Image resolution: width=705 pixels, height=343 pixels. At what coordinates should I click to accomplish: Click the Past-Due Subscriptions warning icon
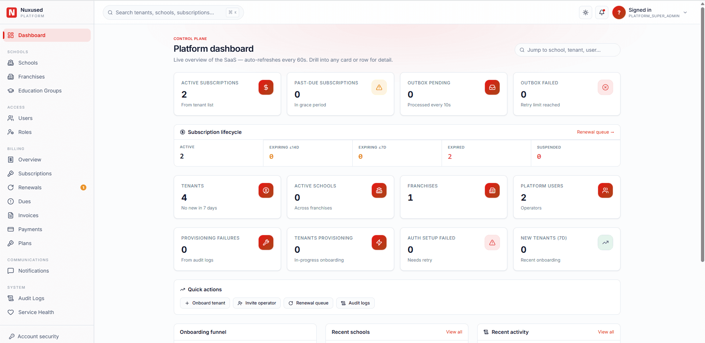(x=379, y=87)
